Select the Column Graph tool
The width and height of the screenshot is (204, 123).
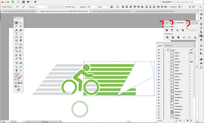click(x=21, y=63)
